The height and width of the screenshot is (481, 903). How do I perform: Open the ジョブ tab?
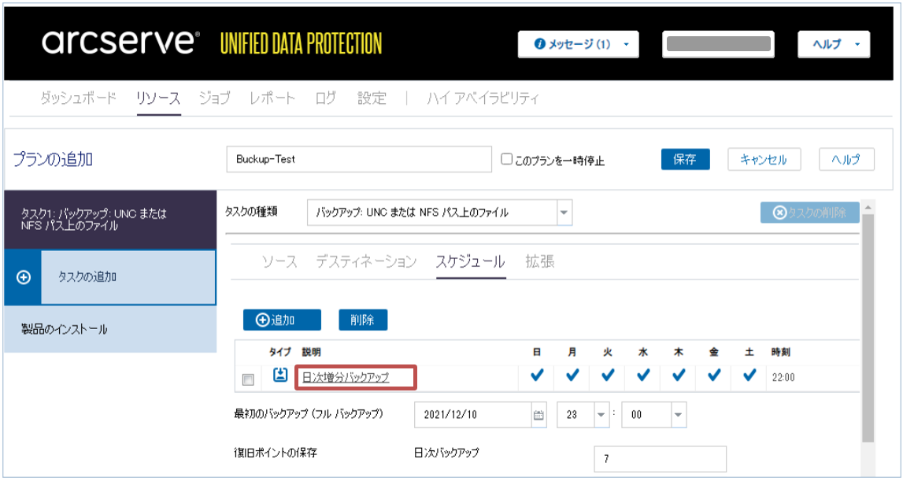(x=215, y=98)
